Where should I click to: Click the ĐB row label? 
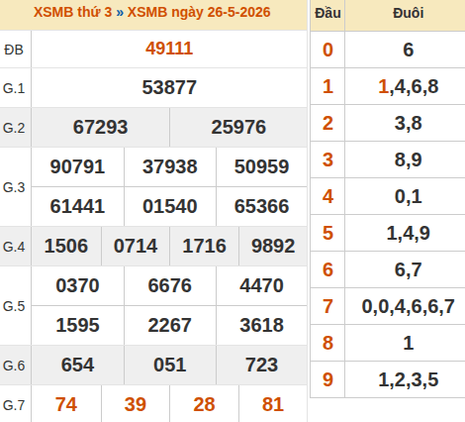tap(14, 50)
